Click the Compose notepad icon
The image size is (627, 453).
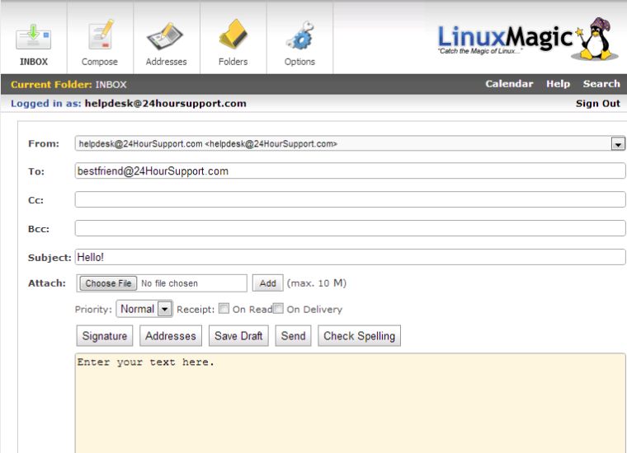click(x=100, y=38)
